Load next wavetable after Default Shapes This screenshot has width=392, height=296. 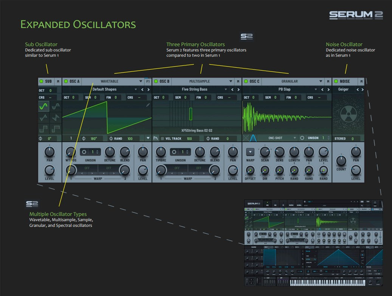coord(149,90)
